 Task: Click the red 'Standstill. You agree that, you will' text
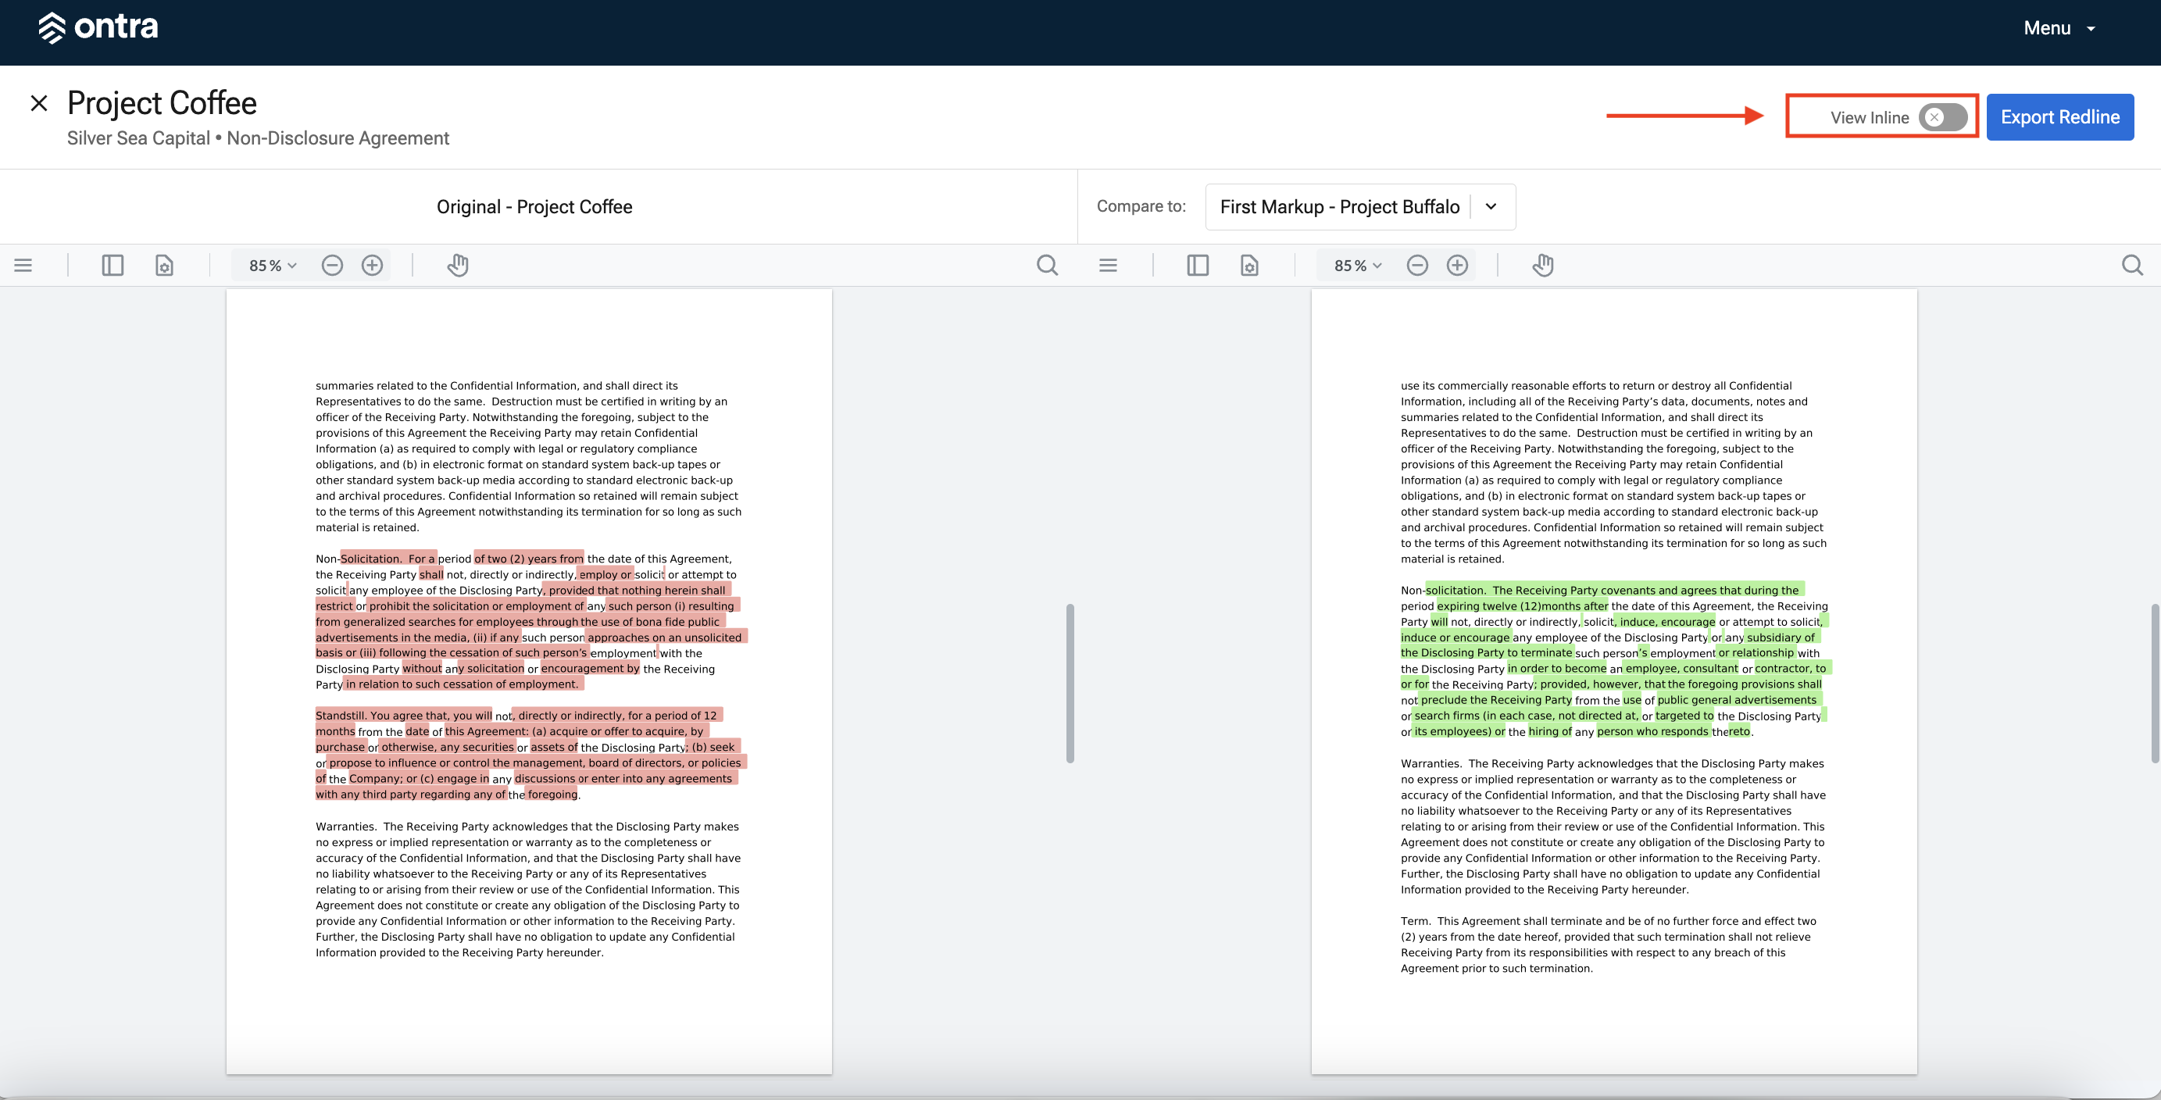pyautogui.click(x=403, y=715)
